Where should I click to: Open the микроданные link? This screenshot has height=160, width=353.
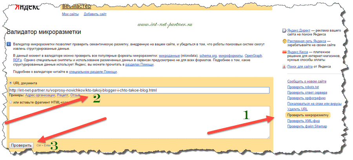(169, 55)
